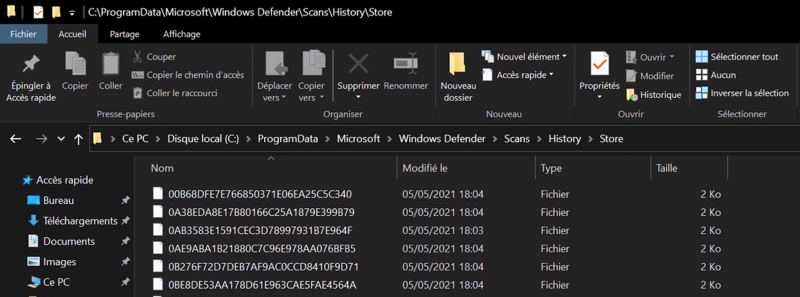Open the Propriétés icon

(x=599, y=64)
